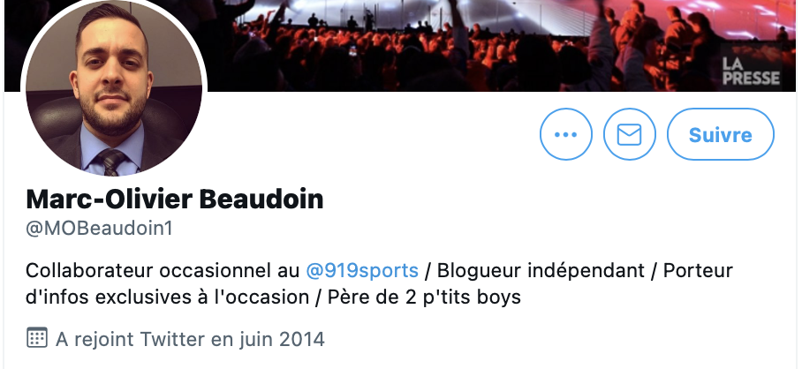Viewport: 802px width, 369px height.
Task: Open the three-dot more options menu
Action: (x=565, y=134)
